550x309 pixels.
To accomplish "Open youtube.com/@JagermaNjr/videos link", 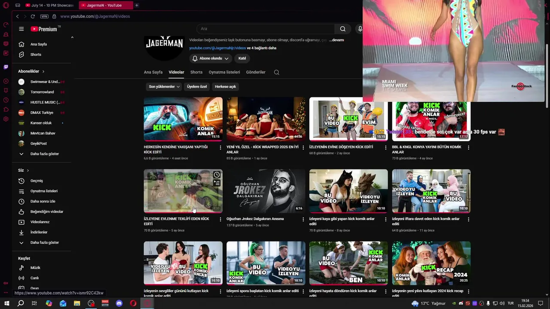I will pos(217,48).
